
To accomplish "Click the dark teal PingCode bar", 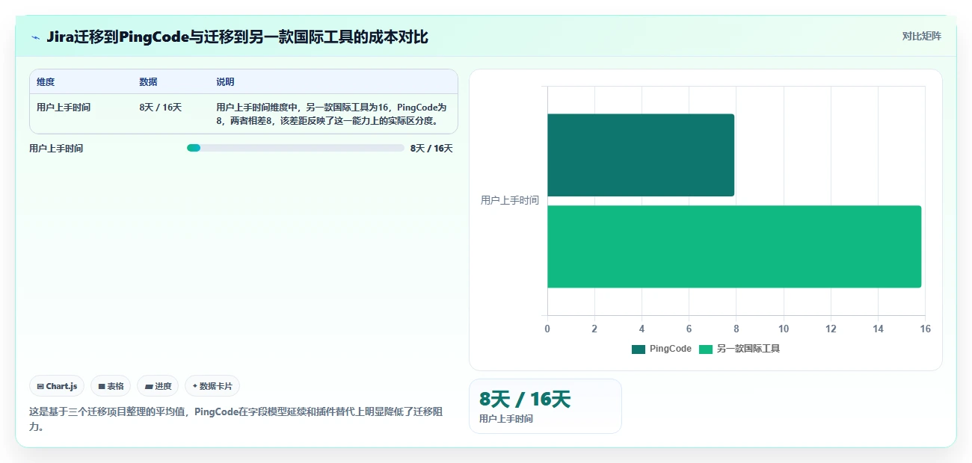I will 641,155.
